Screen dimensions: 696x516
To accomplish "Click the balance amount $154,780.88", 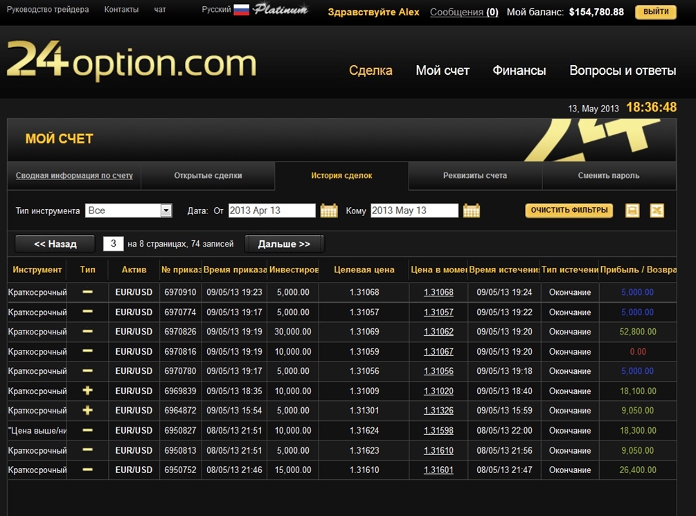I will point(596,12).
